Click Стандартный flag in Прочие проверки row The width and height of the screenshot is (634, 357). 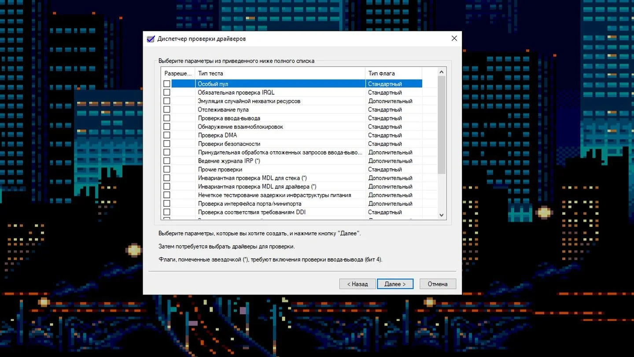(385, 169)
